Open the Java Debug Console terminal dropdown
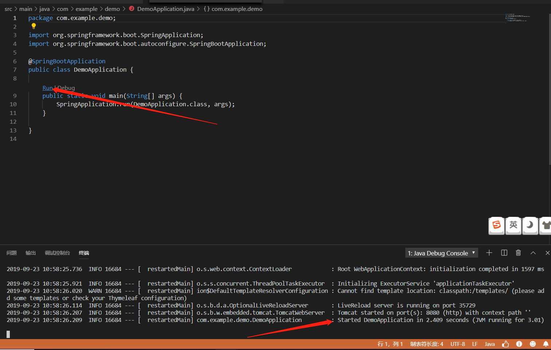Image resolution: width=551 pixels, height=350 pixels. 441,253
